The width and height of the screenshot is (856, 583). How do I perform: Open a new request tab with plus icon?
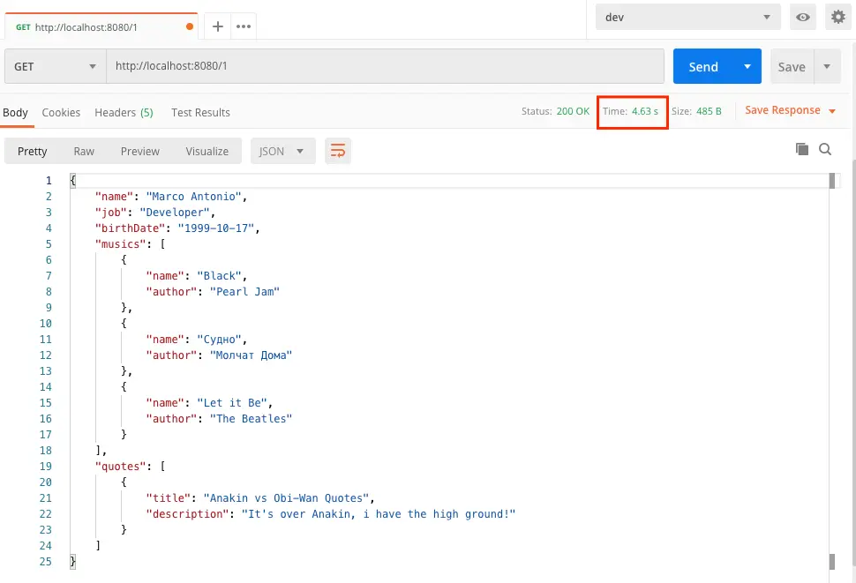click(x=217, y=26)
